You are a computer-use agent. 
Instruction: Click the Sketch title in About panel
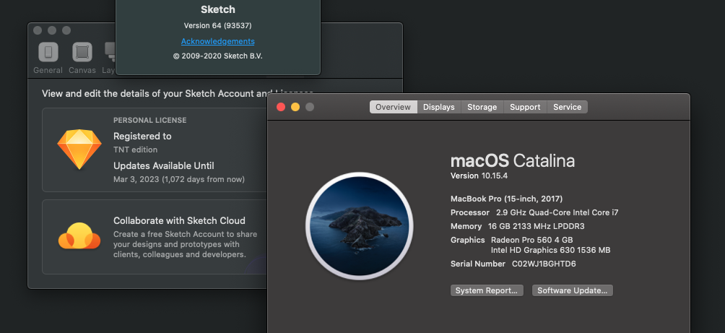[218, 9]
